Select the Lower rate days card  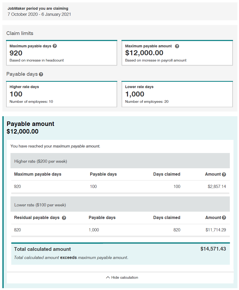click(x=177, y=94)
